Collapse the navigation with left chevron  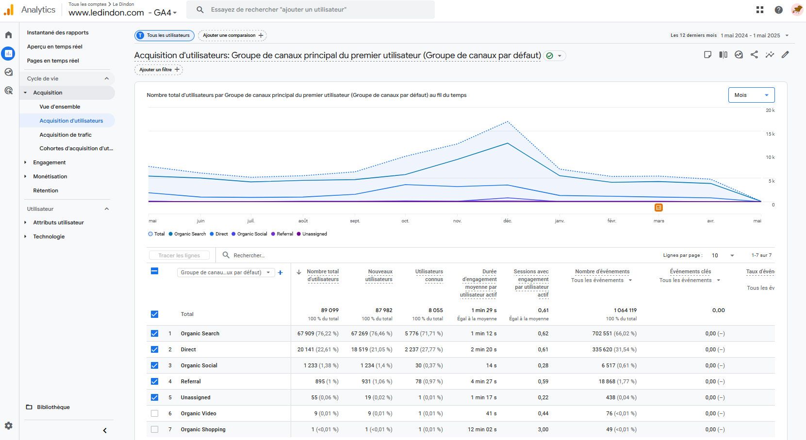pyautogui.click(x=105, y=430)
